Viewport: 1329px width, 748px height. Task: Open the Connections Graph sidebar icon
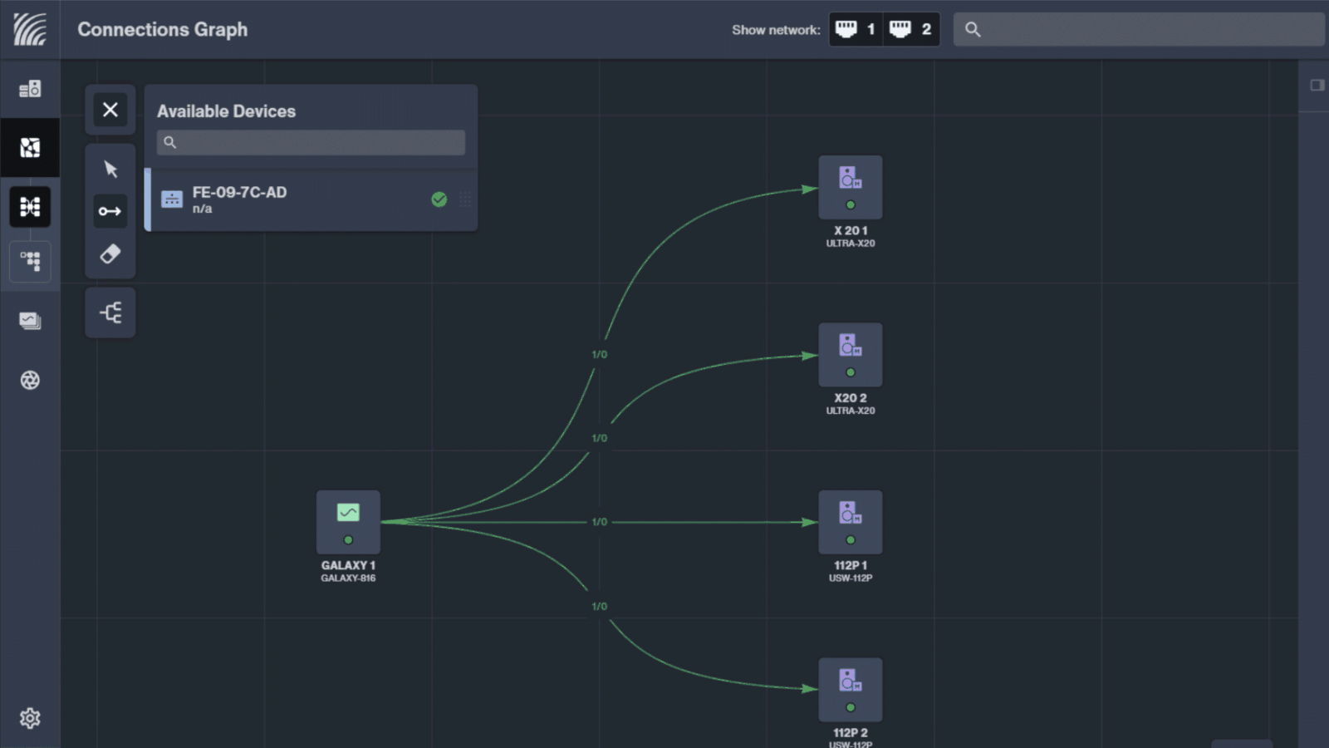coord(30,207)
